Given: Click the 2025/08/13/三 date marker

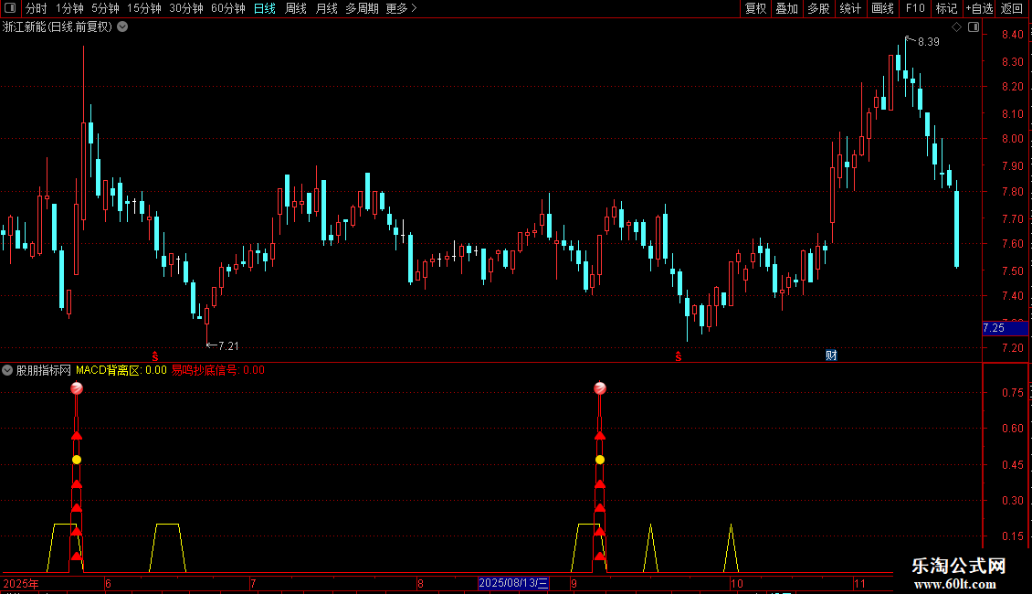Looking at the screenshot, I should point(513,583).
